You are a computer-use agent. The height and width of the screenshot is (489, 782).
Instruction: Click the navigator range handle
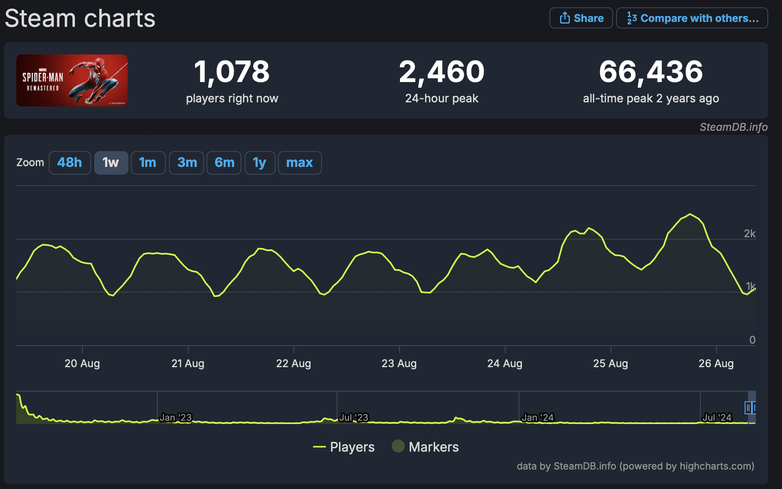[748, 407]
